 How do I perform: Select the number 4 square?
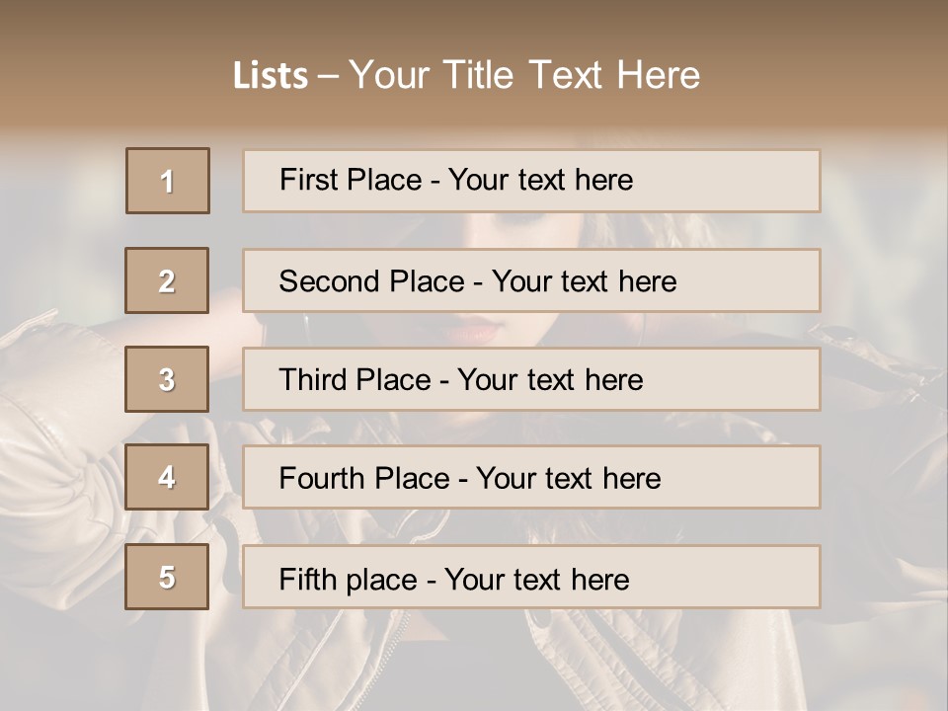(167, 477)
